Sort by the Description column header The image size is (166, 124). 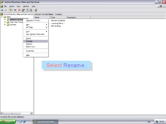pyautogui.click(x=78, y=17)
